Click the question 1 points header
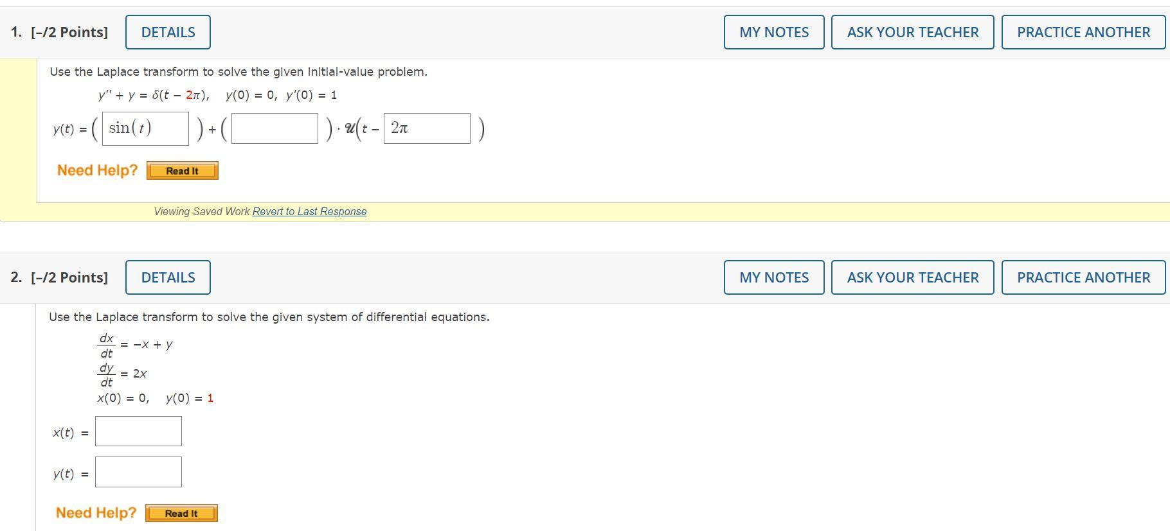 pyautogui.click(x=59, y=32)
